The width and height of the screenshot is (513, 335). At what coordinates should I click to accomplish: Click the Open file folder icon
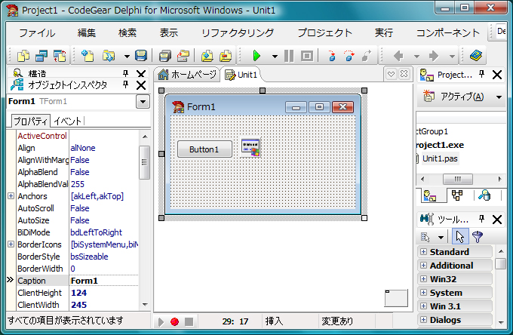point(109,56)
